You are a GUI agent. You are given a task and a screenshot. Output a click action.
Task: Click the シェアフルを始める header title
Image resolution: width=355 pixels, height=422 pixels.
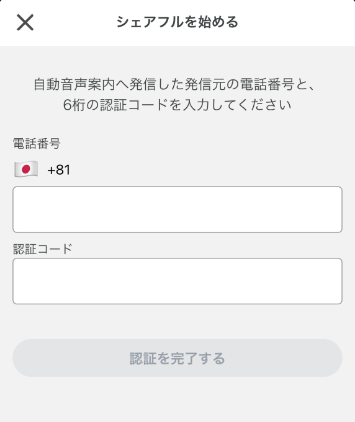(177, 22)
